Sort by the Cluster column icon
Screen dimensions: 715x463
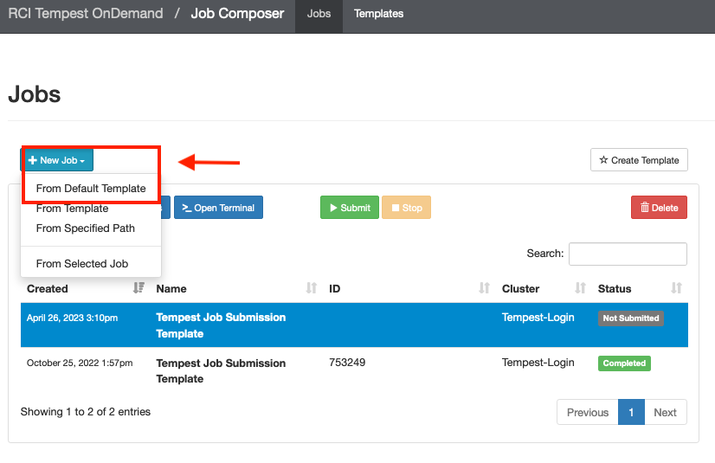point(580,288)
